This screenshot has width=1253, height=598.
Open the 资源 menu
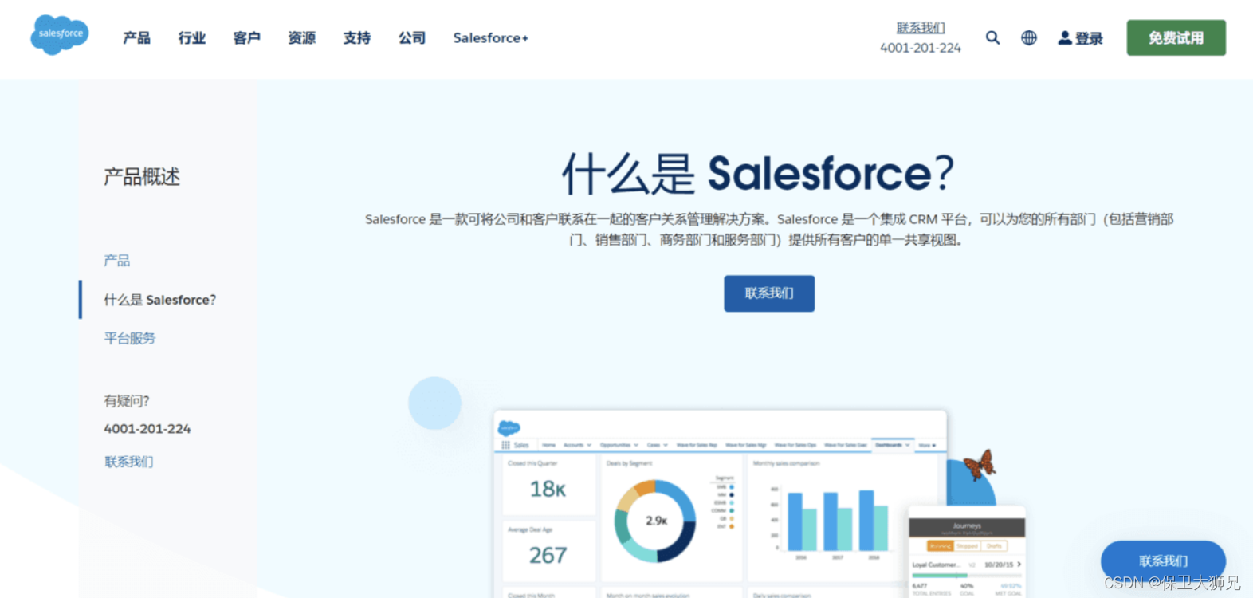[302, 37]
